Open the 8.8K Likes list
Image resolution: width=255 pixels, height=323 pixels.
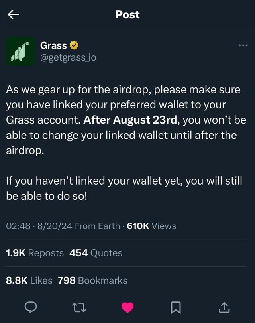coord(29,280)
